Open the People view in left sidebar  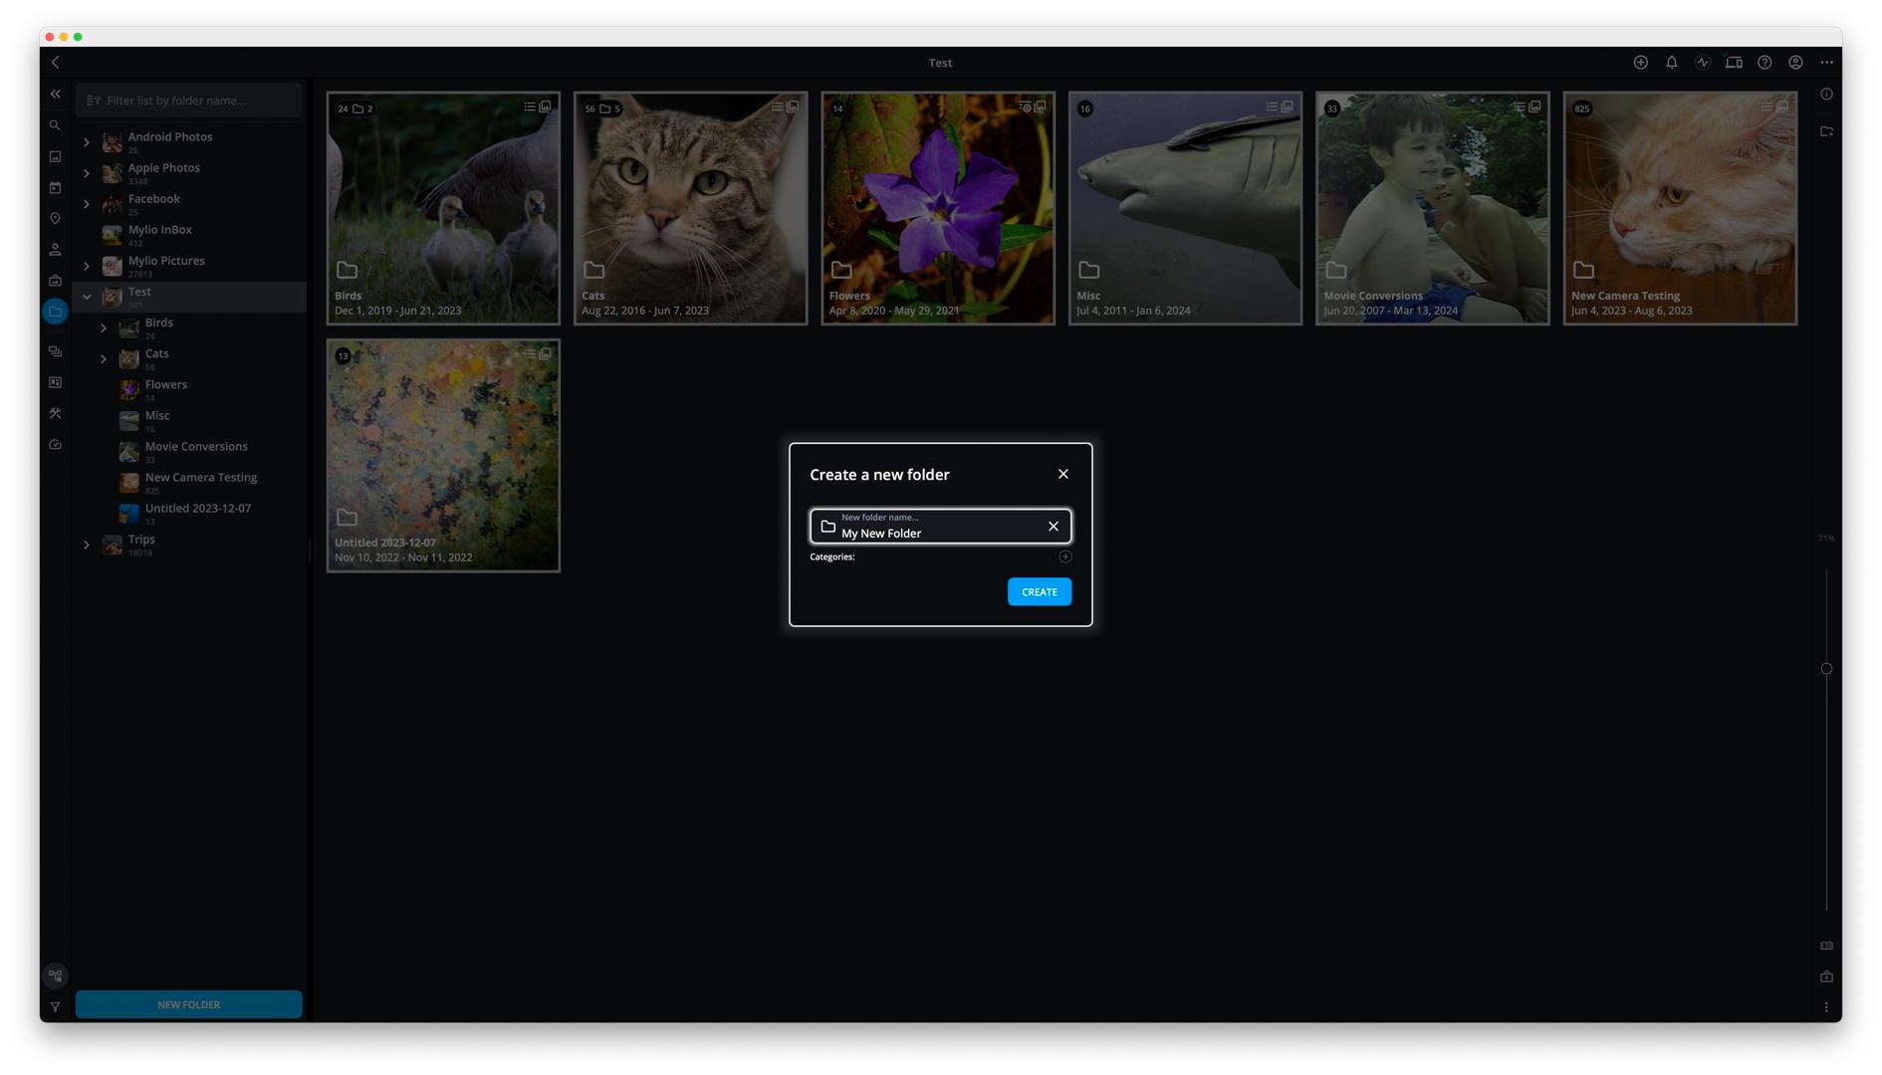(x=56, y=250)
